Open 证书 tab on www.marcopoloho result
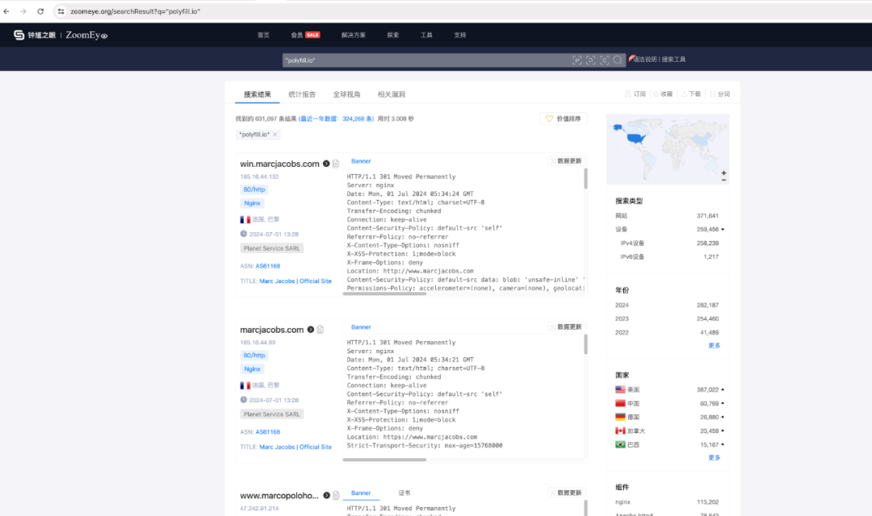872x516 pixels. tap(405, 493)
